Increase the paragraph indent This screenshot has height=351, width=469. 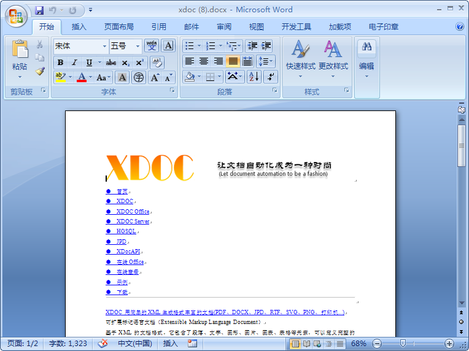click(x=266, y=46)
